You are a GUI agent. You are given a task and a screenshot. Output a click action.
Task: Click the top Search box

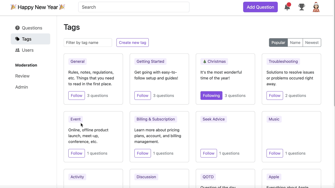coord(134,7)
